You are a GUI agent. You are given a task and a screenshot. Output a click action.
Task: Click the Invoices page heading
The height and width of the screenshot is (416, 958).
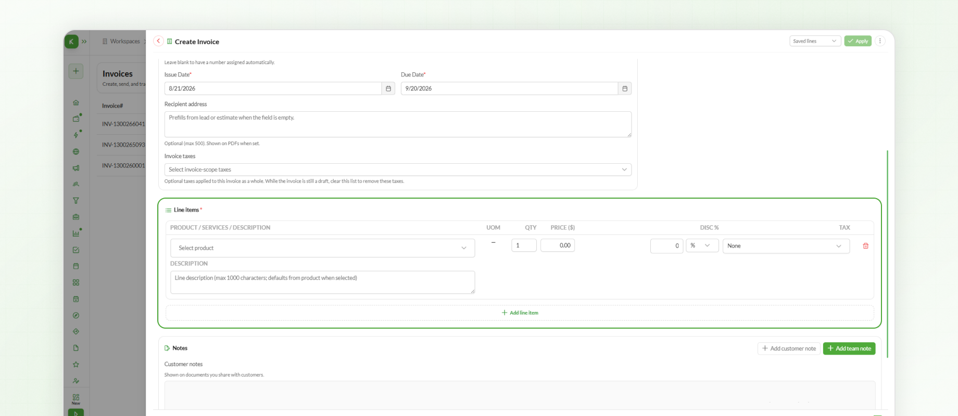118,74
